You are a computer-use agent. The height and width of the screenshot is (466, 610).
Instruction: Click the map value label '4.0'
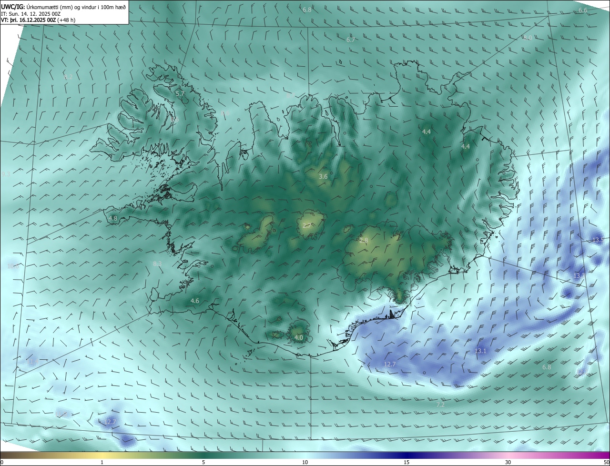299,338
